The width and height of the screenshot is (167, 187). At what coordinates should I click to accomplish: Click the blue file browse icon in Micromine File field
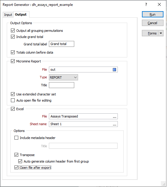[115, 70]
